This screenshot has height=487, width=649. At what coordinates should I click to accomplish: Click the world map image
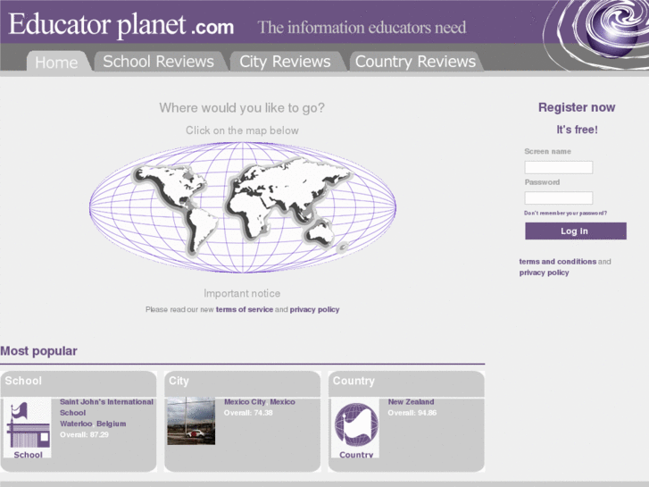pos(243,207)
